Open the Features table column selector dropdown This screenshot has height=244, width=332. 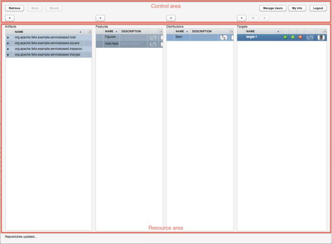[161, 31]
